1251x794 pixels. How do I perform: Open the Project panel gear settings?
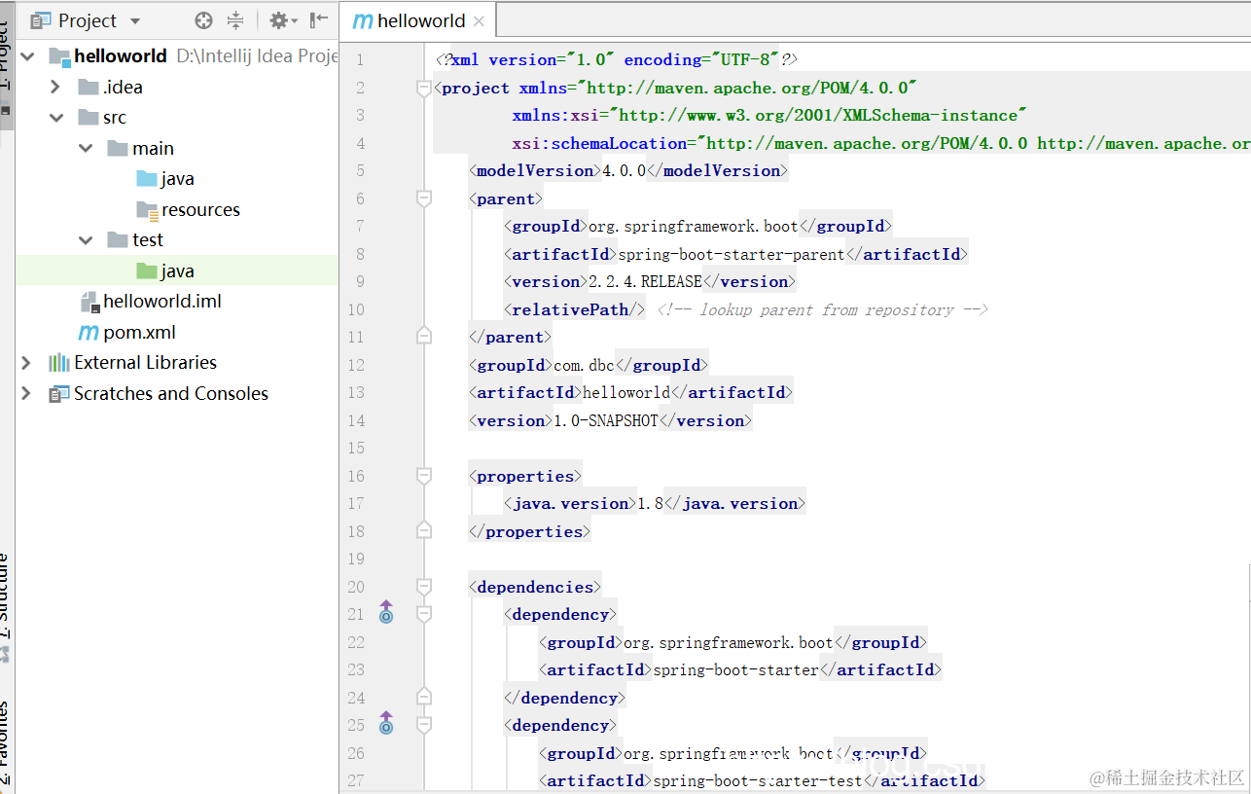[x=283, y=20]
